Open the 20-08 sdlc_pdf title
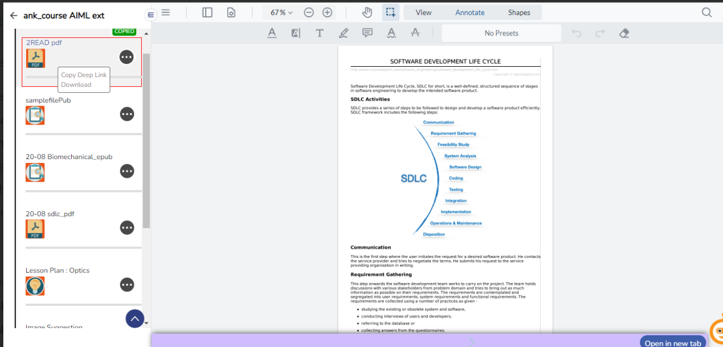Screen dimensions: 723x347 click(50, 214)
